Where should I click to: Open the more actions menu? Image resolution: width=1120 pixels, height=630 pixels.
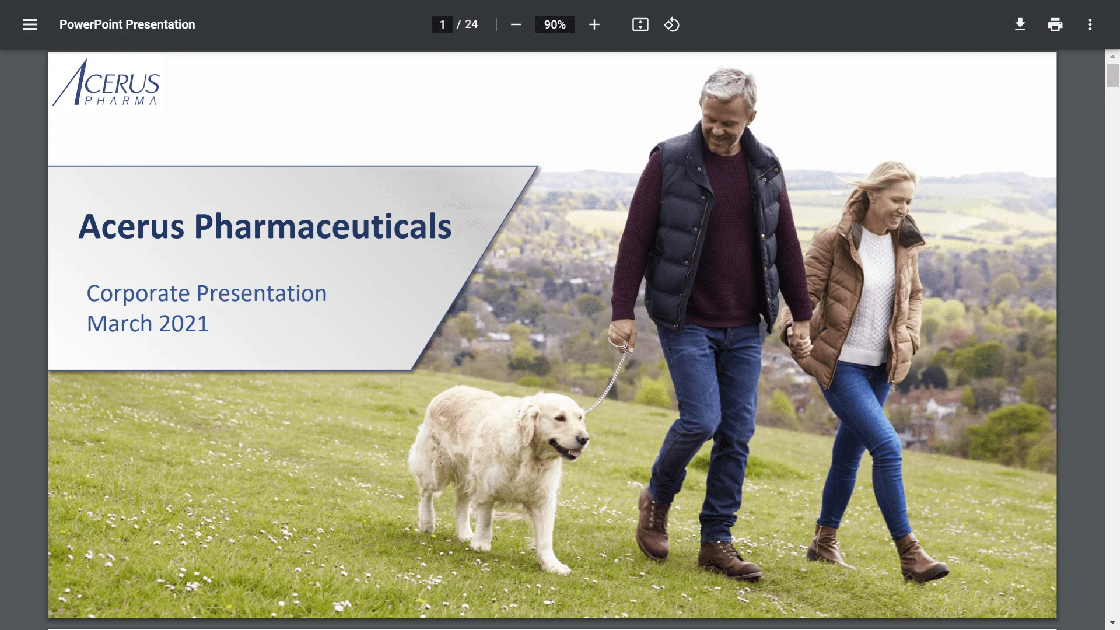click(1090, 24)
